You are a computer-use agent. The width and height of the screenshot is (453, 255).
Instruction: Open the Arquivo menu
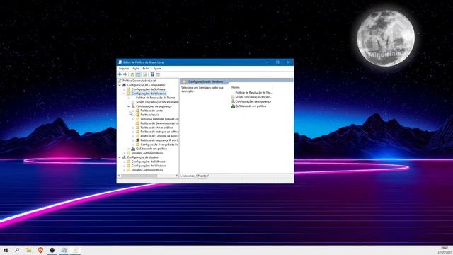(x=124, y=69)
